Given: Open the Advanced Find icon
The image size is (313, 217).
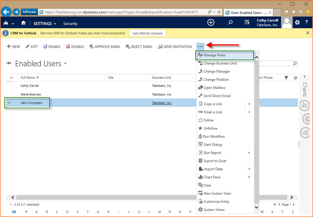Looking at the screenshot, I should click(x=247, y=22).
